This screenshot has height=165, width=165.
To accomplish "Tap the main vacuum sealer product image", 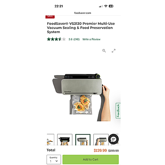I will point(82,97).
